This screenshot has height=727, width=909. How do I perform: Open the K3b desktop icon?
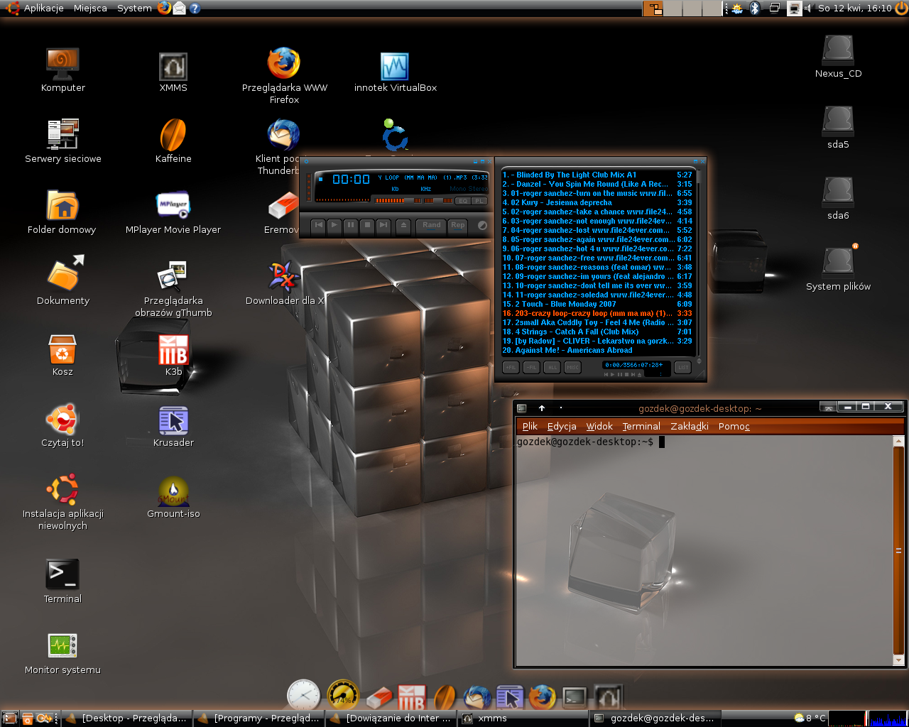point(173,351)
